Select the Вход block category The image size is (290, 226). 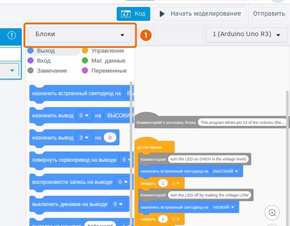coord(39,60)
